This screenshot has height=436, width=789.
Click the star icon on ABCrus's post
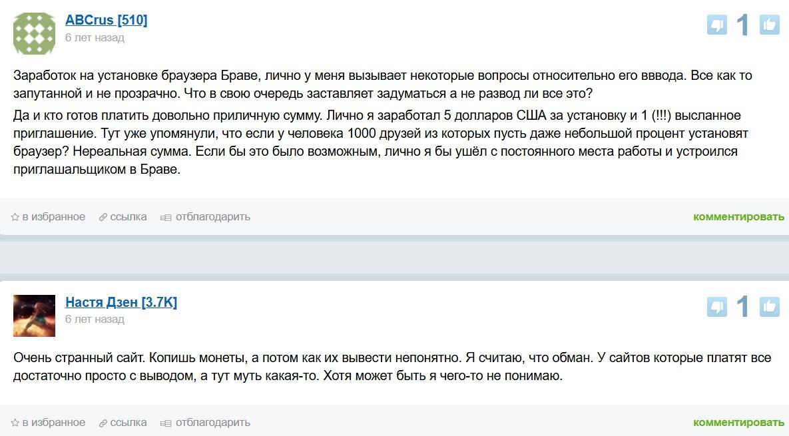pos(15,217)
